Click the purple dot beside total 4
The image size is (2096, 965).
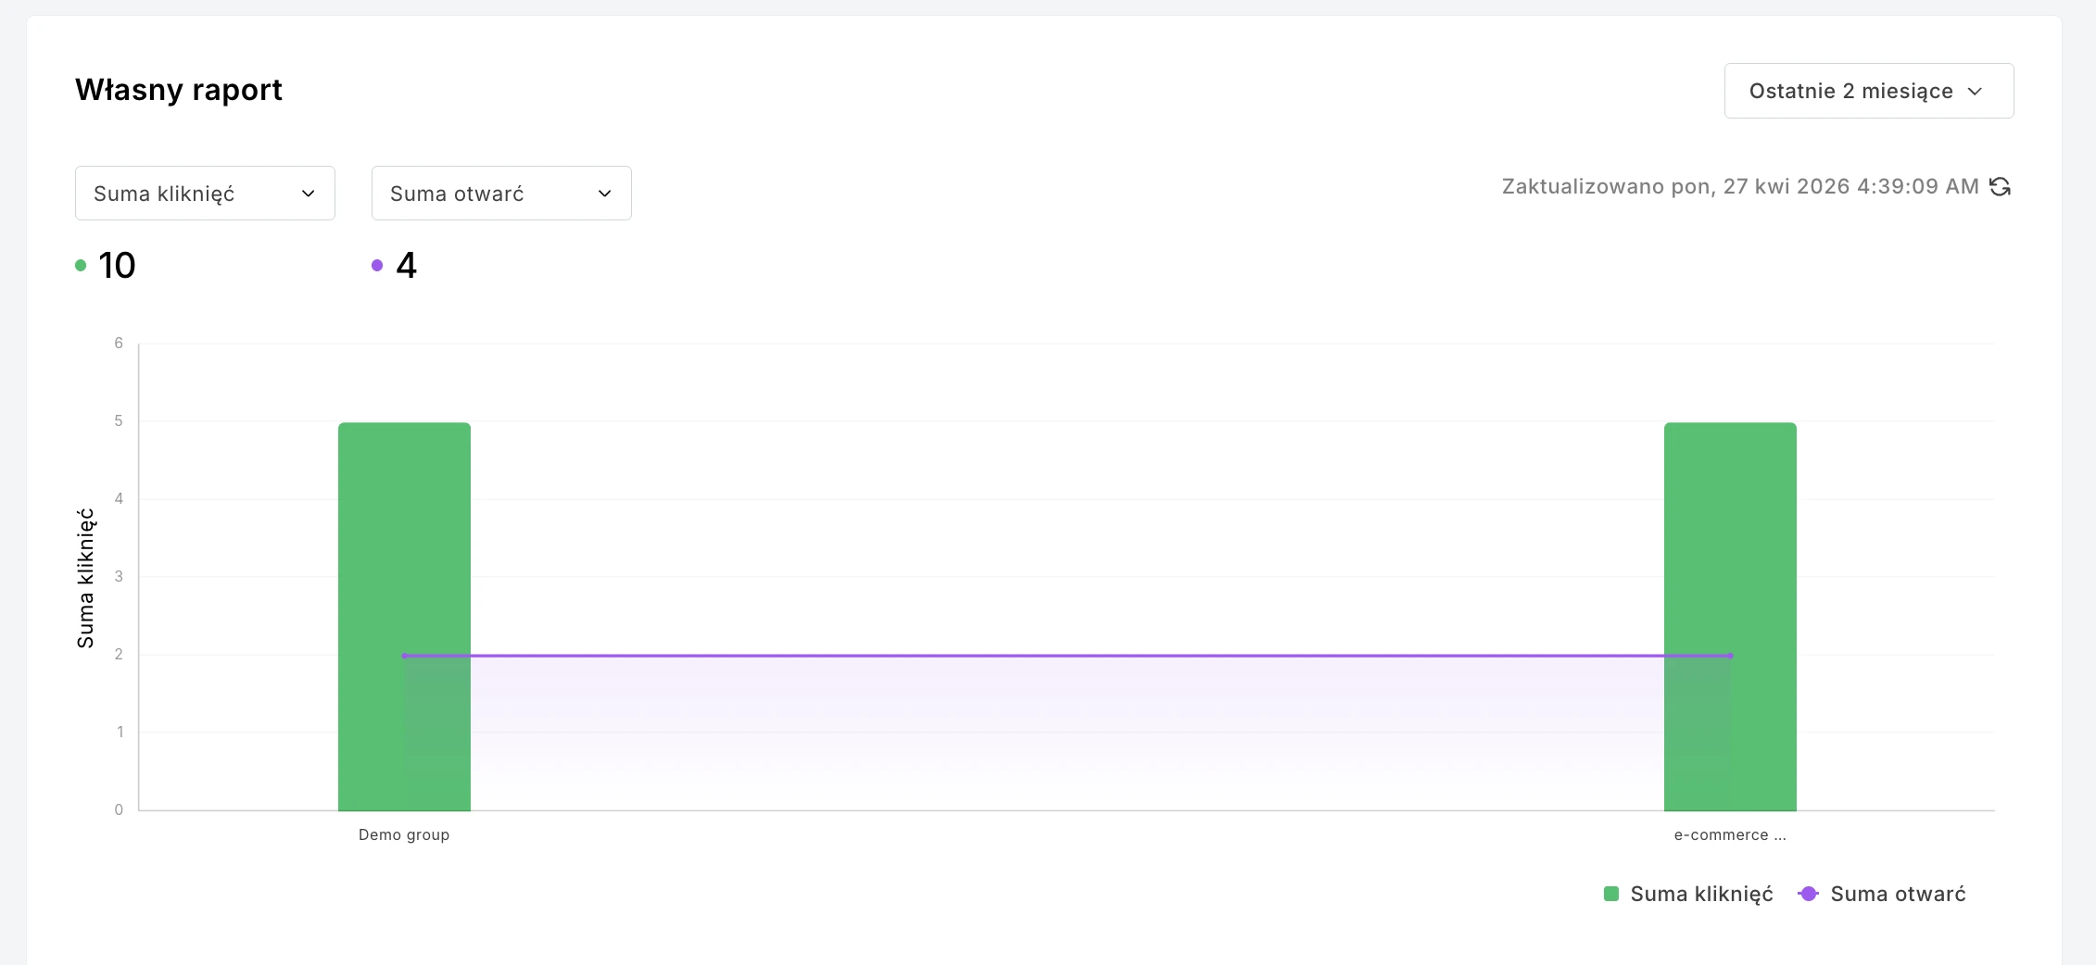click(x=377, y=266)
